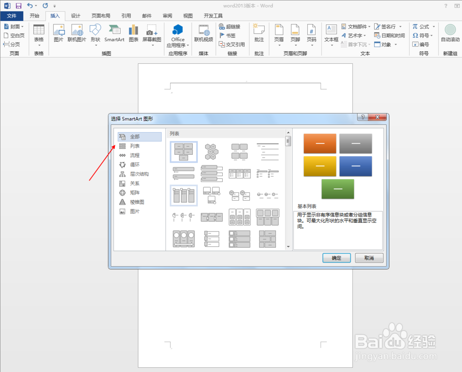Image resolution: width=462 pixels, height=372 pixels.
Task: Cancel the SmartArt dialog
Action: coord(369,258)
